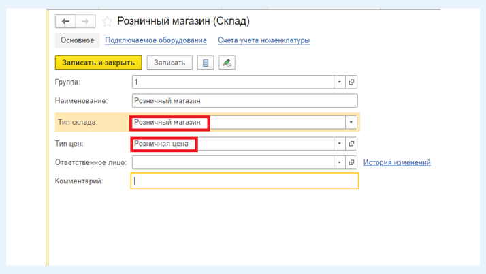Viewport: 486px width, 274px height.
Task: Open the Подключаемое оборудование tab
Action: pos(156,40)
